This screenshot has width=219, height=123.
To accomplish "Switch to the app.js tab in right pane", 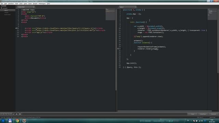I will click(127, 7).
